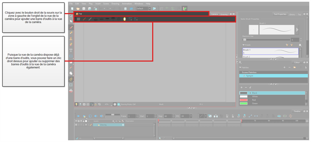Screen dimensions: 311x142
Task: Toggle the solo mode header circle icon
Action: pos(79,121)
